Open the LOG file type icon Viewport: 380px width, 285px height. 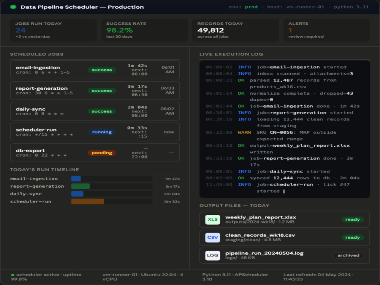point(212,255)
